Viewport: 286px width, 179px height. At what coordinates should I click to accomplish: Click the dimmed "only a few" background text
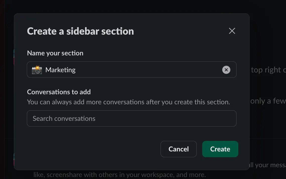[268, 101]
